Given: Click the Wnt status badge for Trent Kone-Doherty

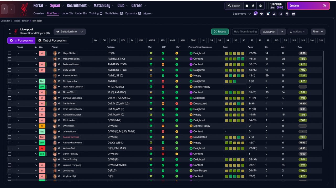Looking at the screenshot, I should [x=42, y=87].
